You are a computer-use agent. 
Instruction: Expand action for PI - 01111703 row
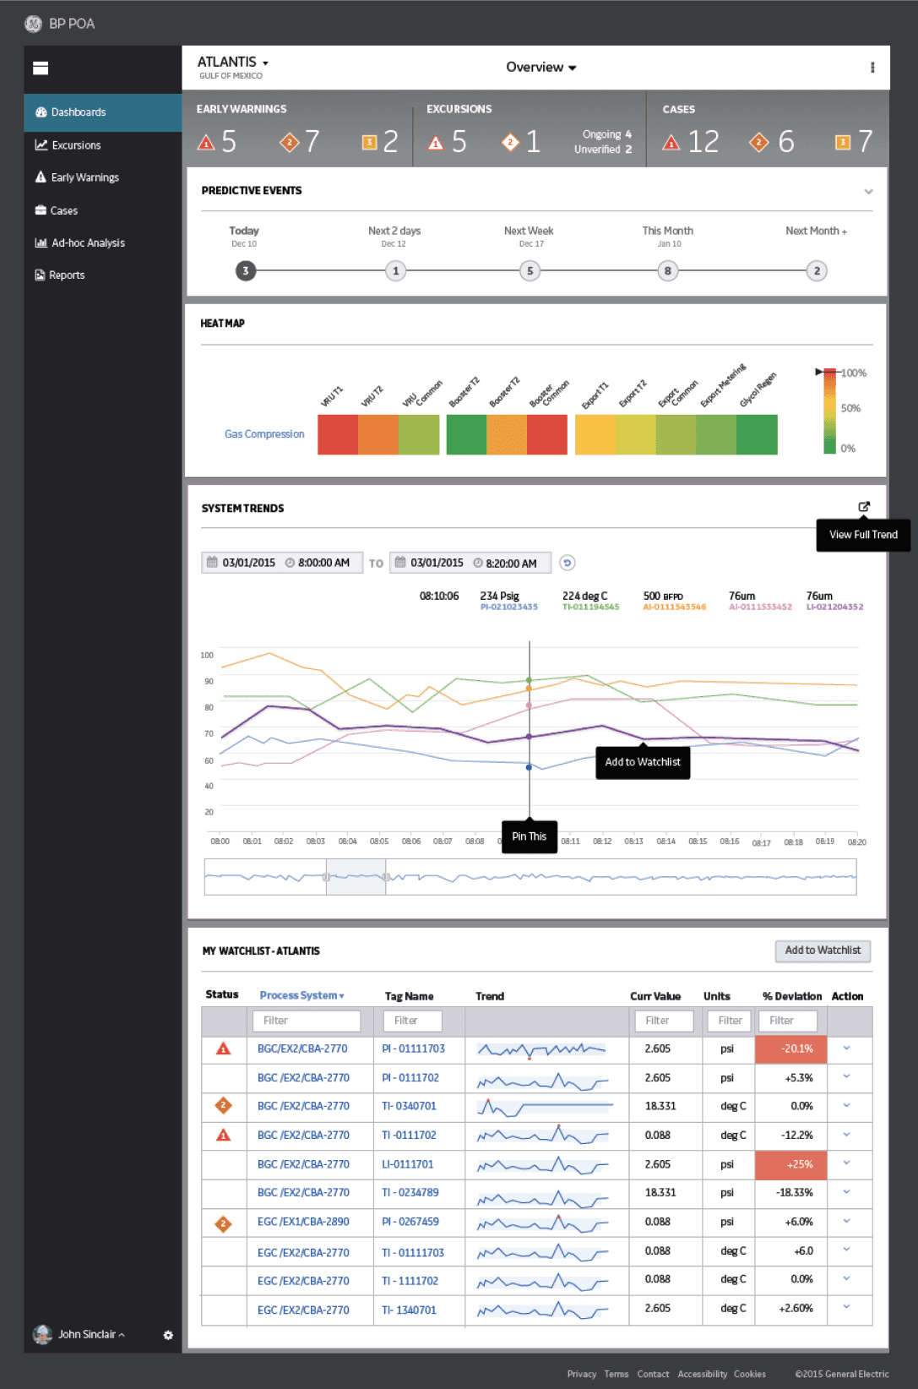pos(847,1049)
